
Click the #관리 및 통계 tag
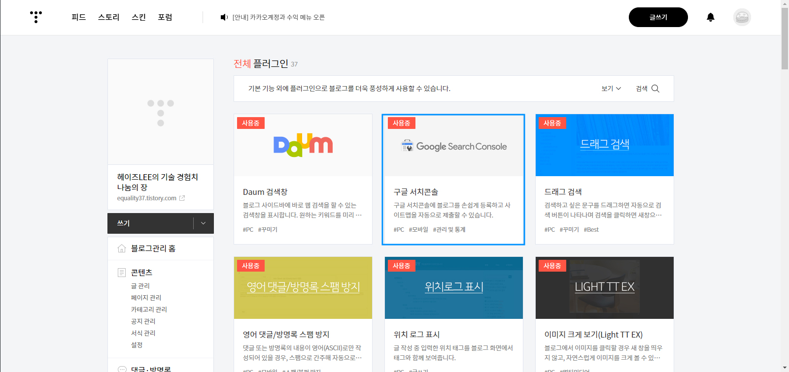[449, 230]
